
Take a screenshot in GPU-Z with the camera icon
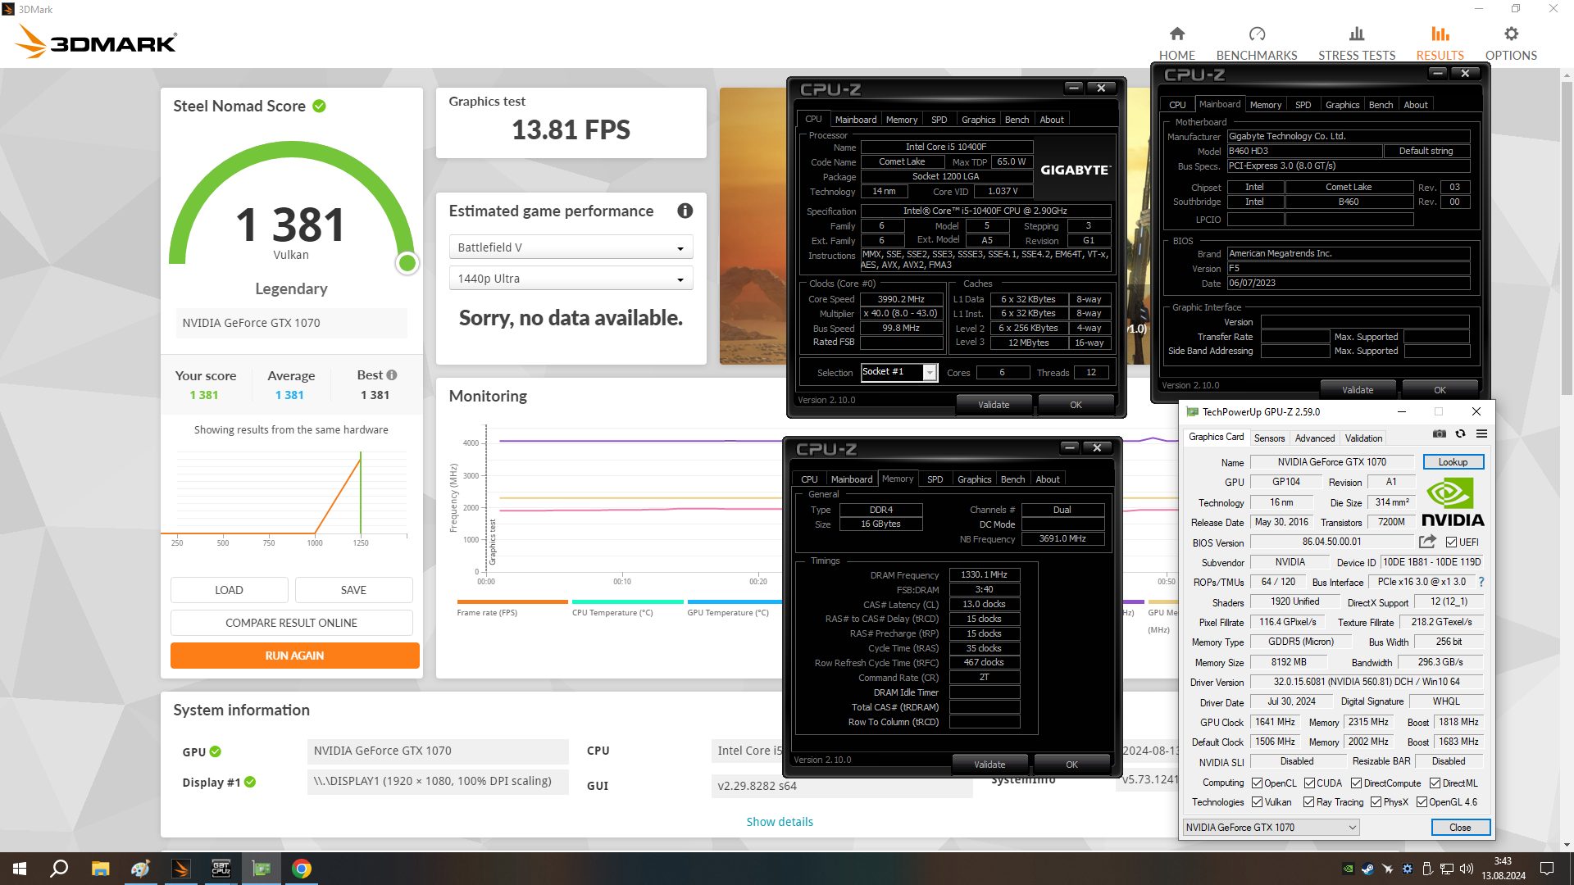(x=1440, y=433)
